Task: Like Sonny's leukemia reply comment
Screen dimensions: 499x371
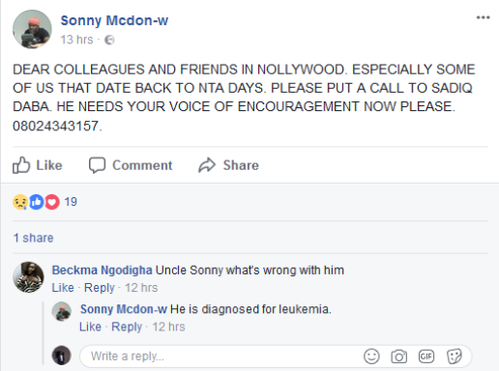Action: (x=90, y=327)
